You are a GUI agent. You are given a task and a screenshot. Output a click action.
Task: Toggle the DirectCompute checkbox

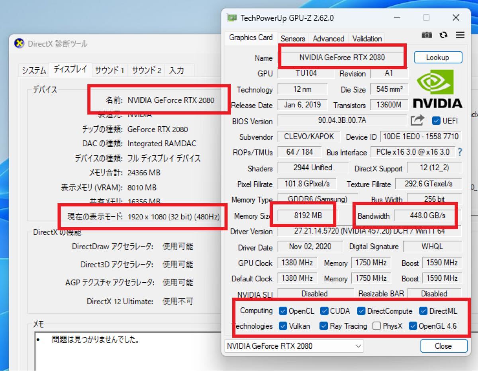(361, 311)
